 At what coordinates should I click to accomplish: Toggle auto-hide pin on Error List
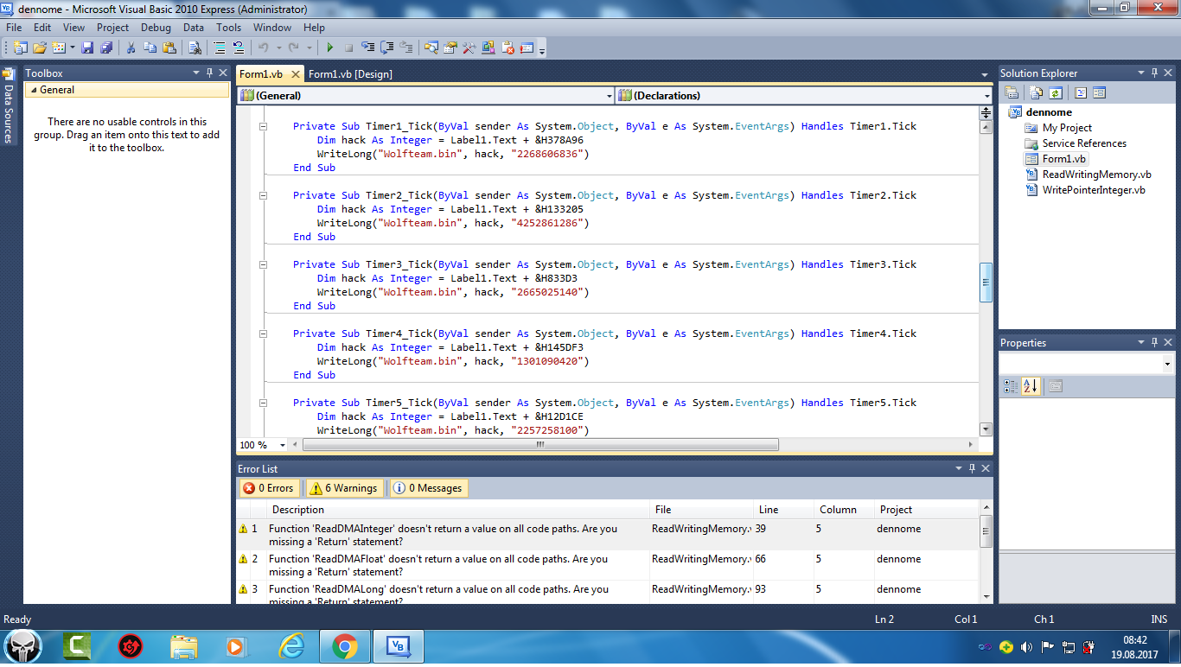click(971, 468)
